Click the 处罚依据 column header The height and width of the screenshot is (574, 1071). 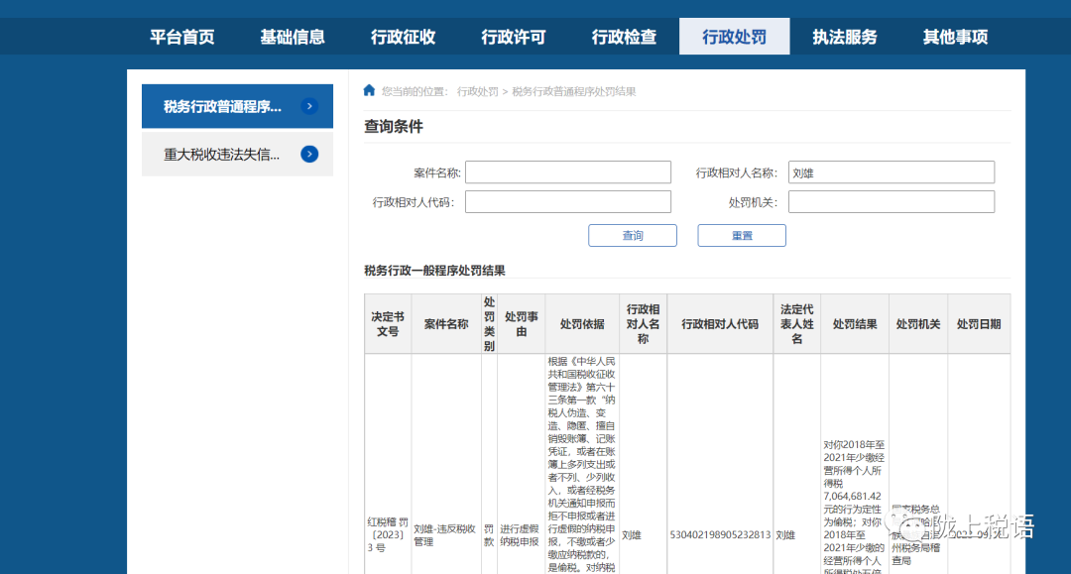click(582, 324)
